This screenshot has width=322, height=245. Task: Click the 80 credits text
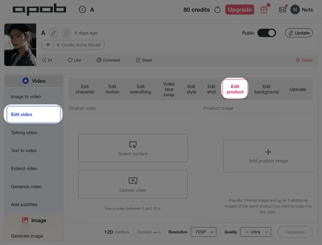click(197, 10)
